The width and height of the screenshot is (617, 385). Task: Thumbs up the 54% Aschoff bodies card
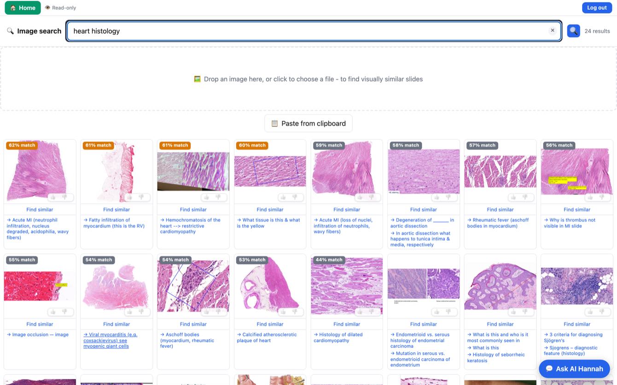pos(207,312)
